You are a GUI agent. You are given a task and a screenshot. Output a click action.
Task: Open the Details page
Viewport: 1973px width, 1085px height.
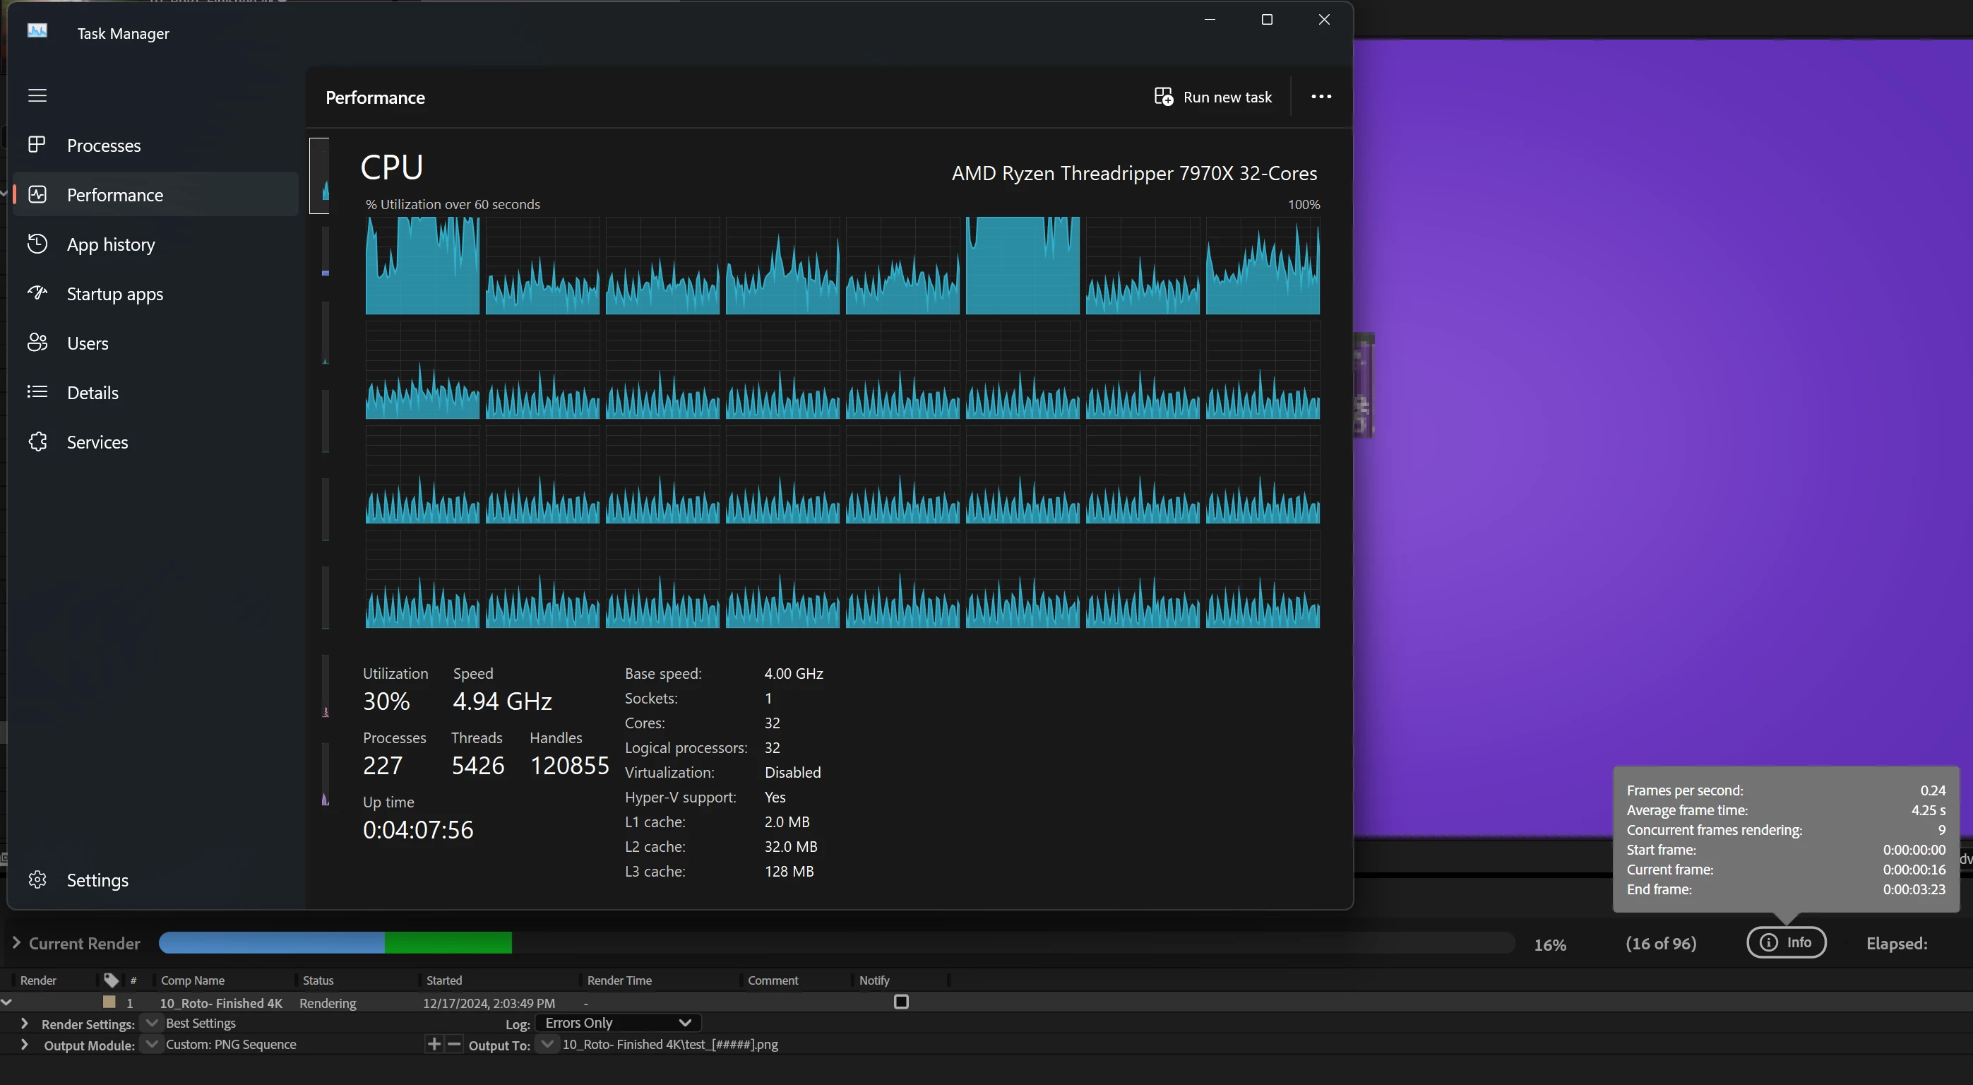tap(93, 393)
